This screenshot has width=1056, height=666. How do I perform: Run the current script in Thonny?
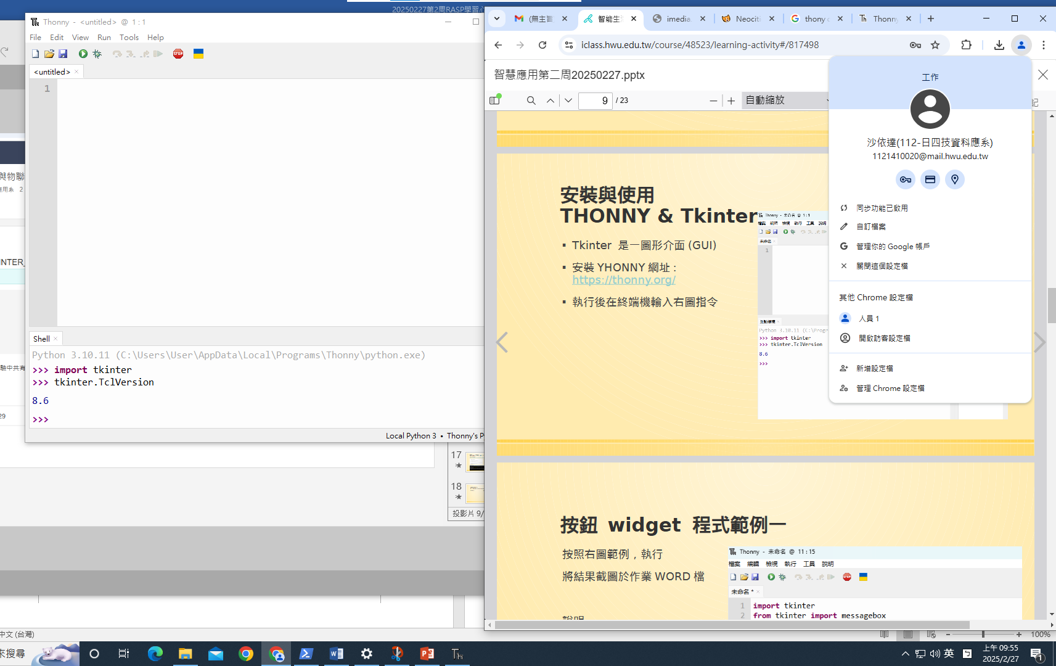tap(83, 54)
